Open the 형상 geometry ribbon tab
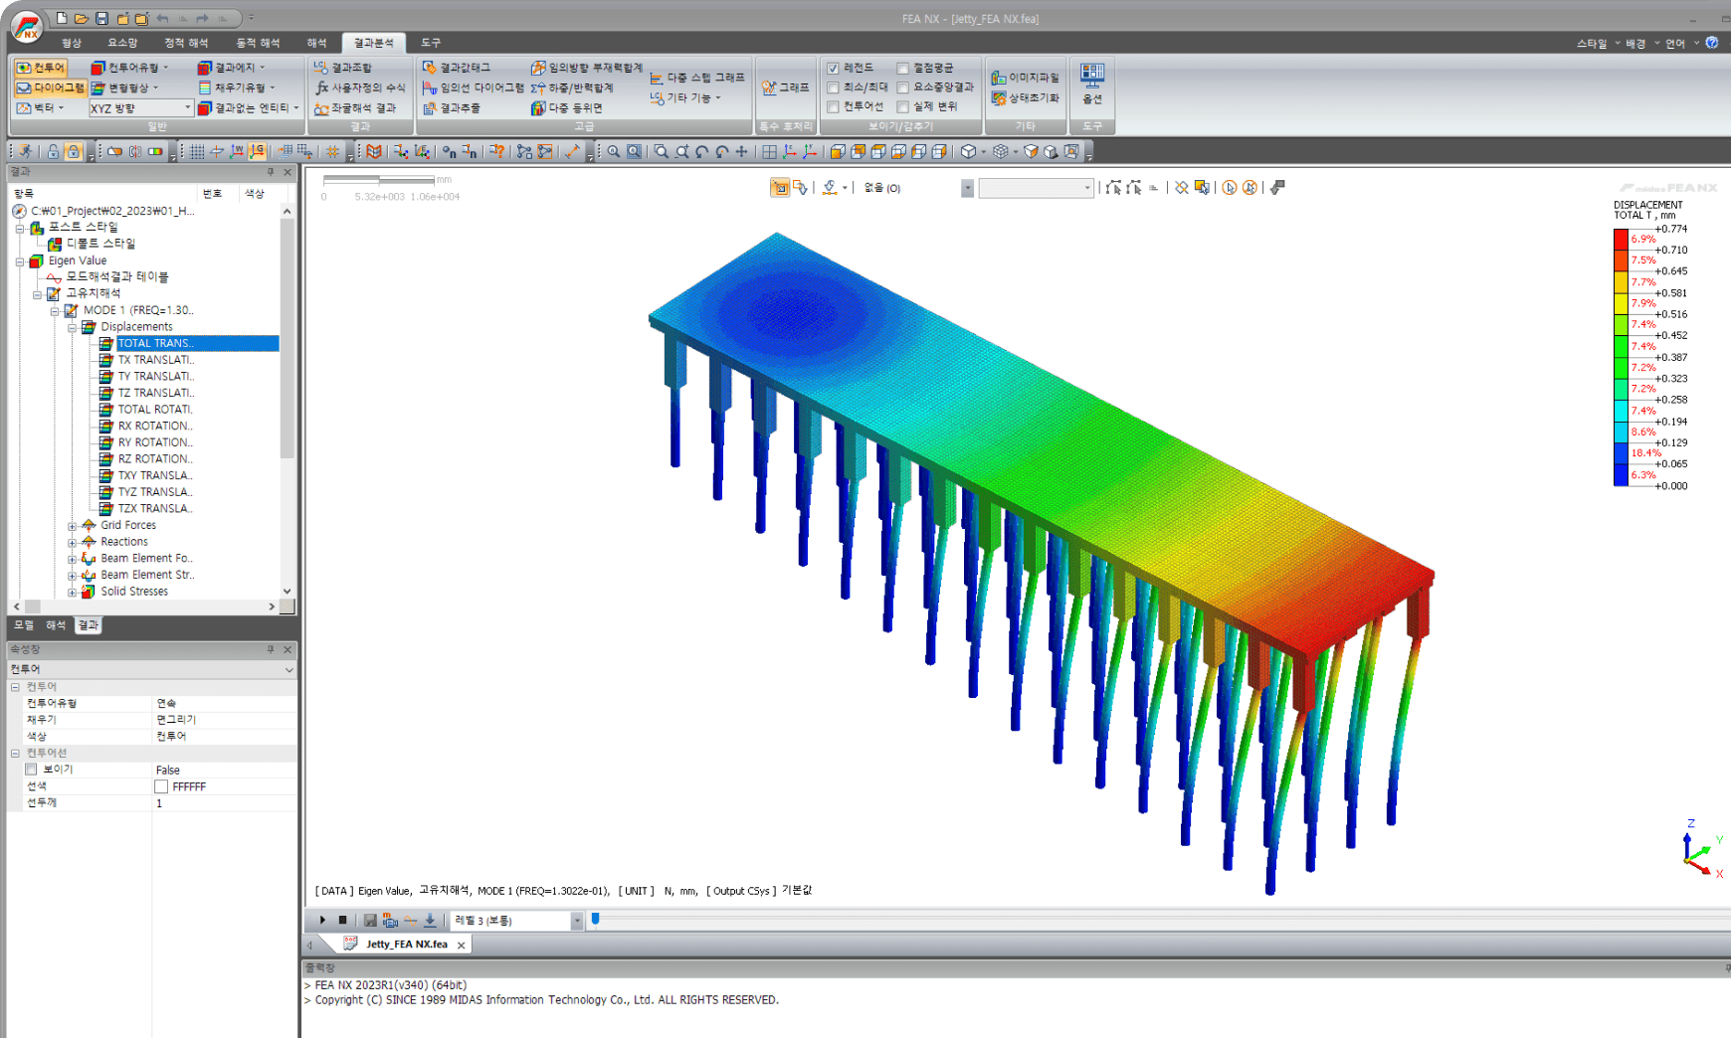This screenshot has height=1038, width=1731. click(71, 43)
